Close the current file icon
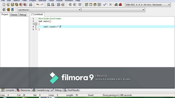The image size is (175, 98). (21, 5)
